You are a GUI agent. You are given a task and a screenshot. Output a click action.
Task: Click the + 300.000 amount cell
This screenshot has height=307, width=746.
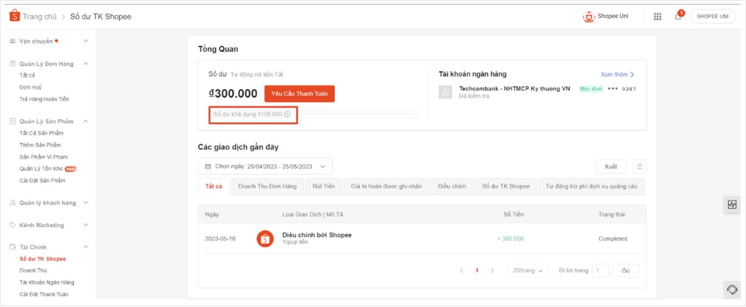click(x=510, y=239)
